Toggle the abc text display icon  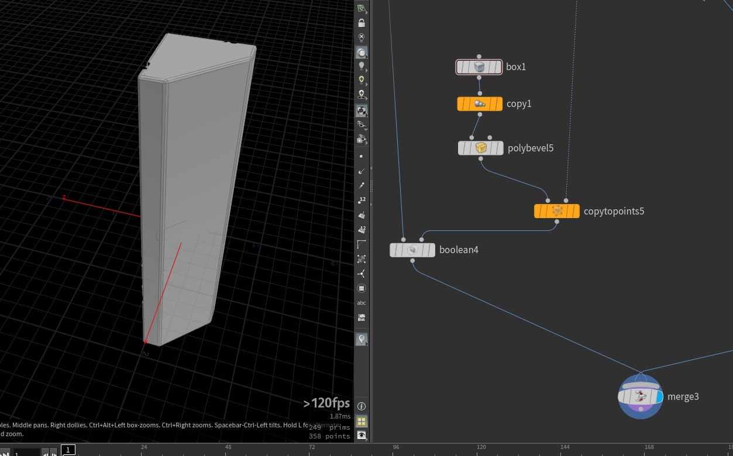[362, 303]
